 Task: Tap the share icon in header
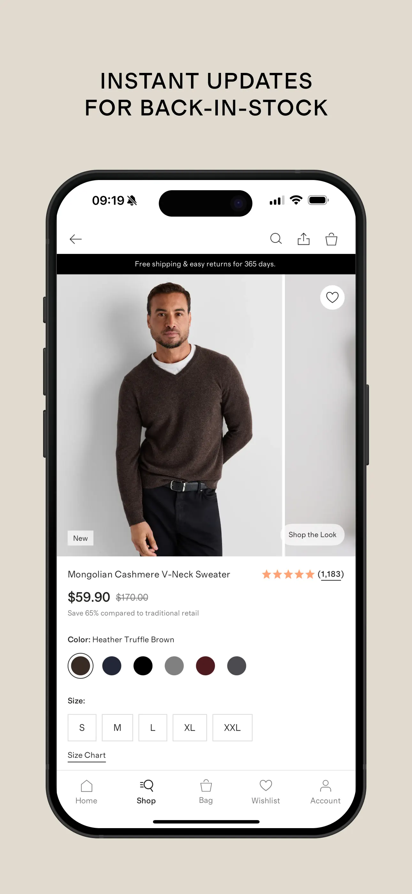(303, 239)
